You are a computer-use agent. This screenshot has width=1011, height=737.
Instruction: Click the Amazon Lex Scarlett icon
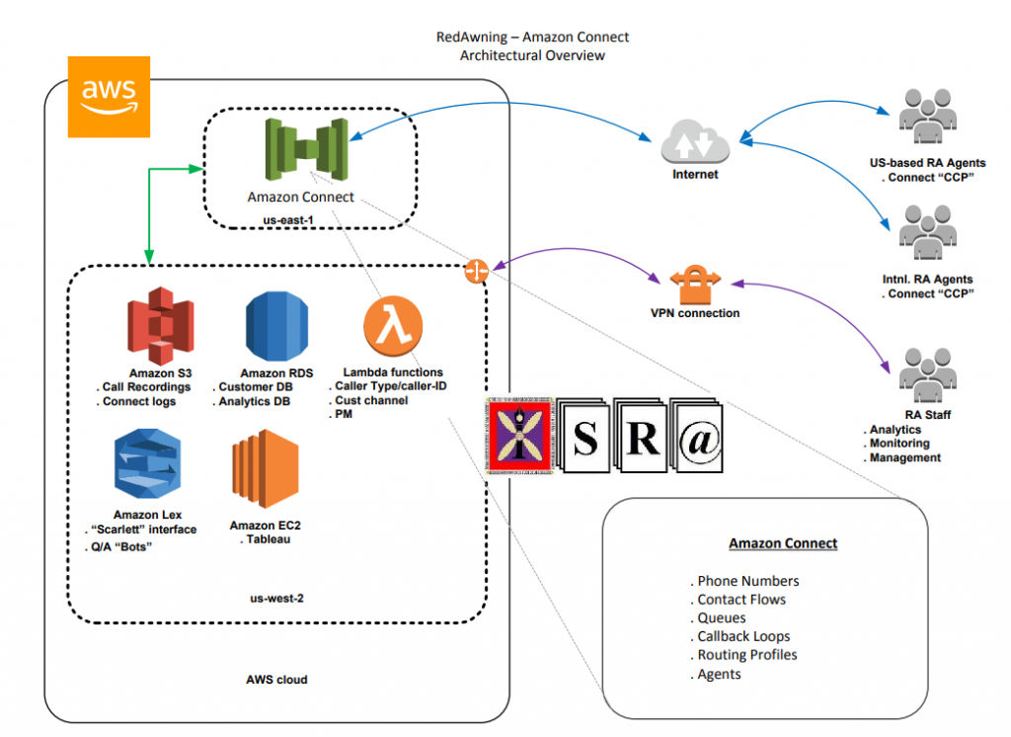point(147,460)
